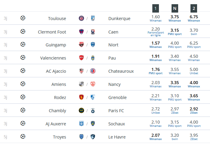Click the Toulouse club crest icon
This screenshot has width=210, height=146.
[81, 18]
